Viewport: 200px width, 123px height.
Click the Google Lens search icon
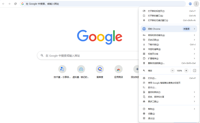(x=144, y=83)
